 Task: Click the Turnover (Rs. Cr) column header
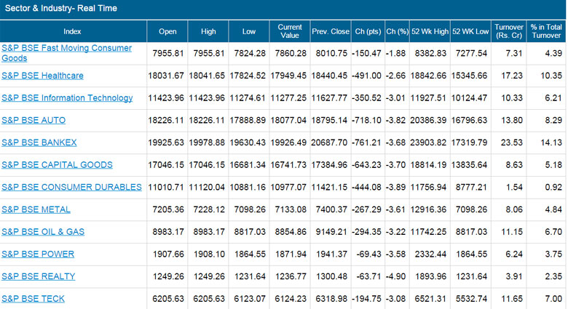pyautogui.click(x=509, y=31)
